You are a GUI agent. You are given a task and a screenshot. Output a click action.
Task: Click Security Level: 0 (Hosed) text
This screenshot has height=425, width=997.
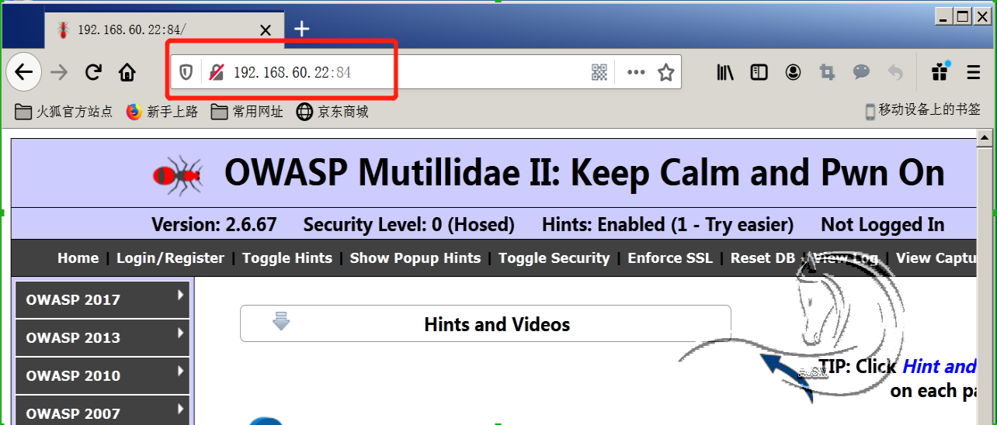409,225
